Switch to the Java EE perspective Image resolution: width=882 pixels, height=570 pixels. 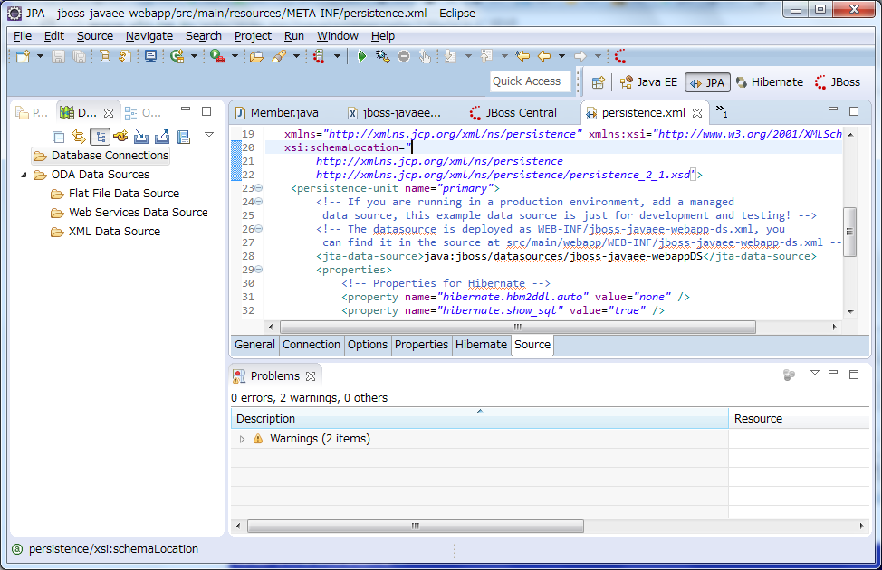click(x=648, y=82)
